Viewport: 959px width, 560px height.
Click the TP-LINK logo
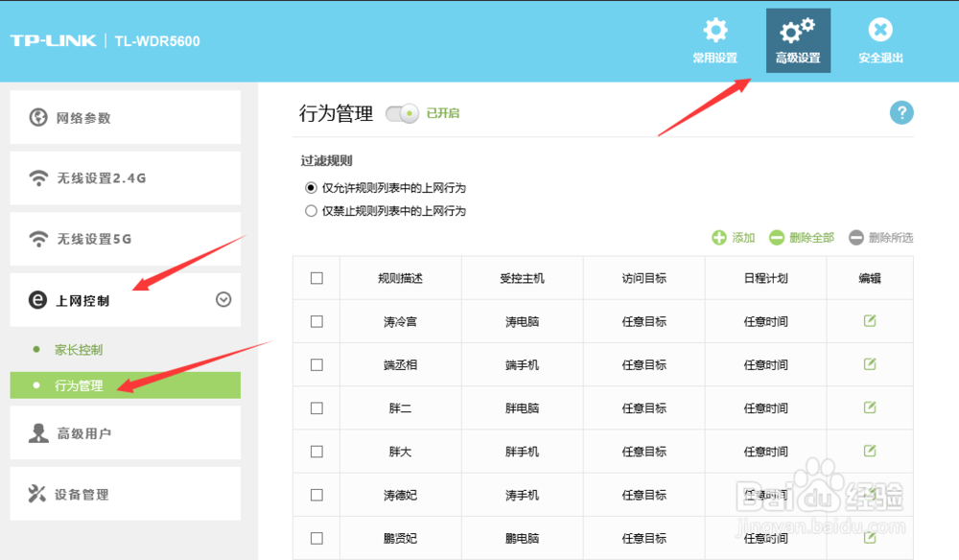(x=53, y=40)
